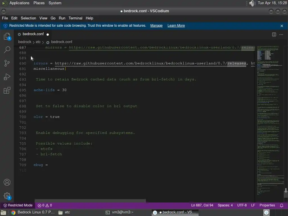The width and height of the screenshot is (288, 216).
Task: Select the bedrock.conf editor tab
Action: (33, 34)
